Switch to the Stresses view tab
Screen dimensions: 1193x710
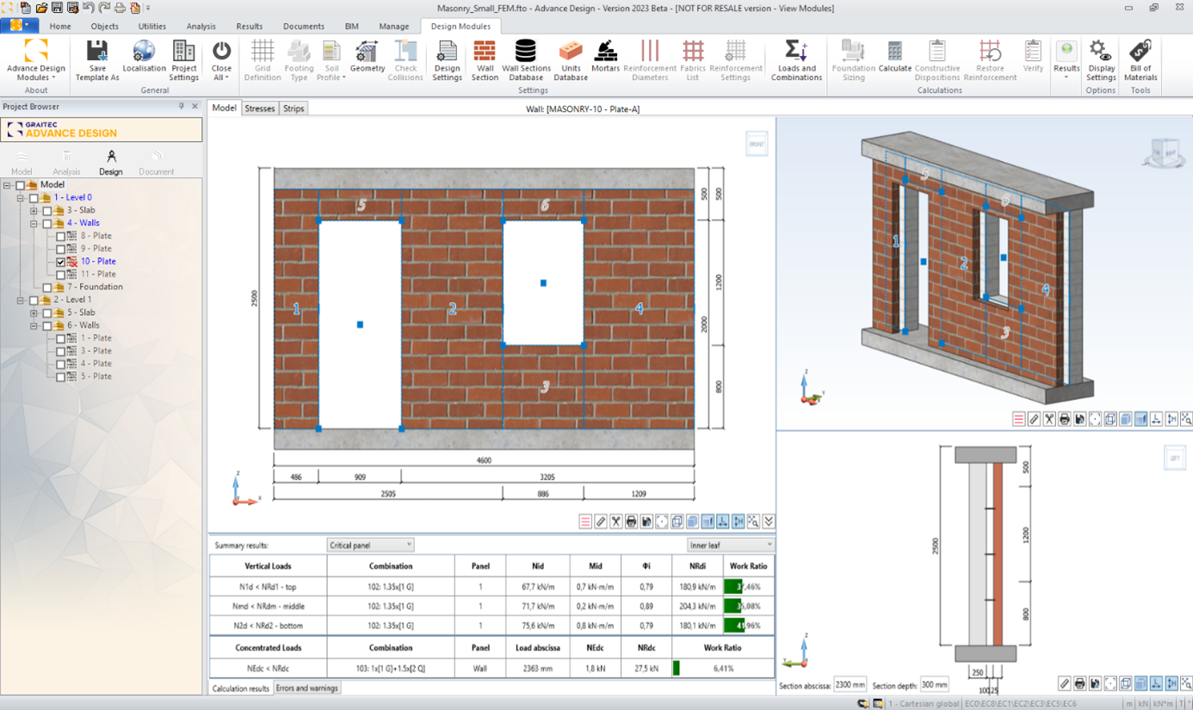(259, 108)
